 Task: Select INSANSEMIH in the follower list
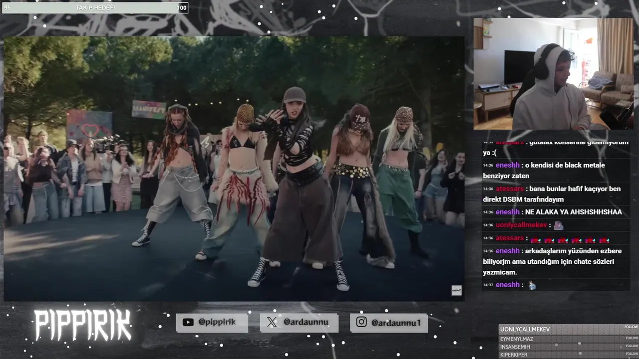[515, 347]
